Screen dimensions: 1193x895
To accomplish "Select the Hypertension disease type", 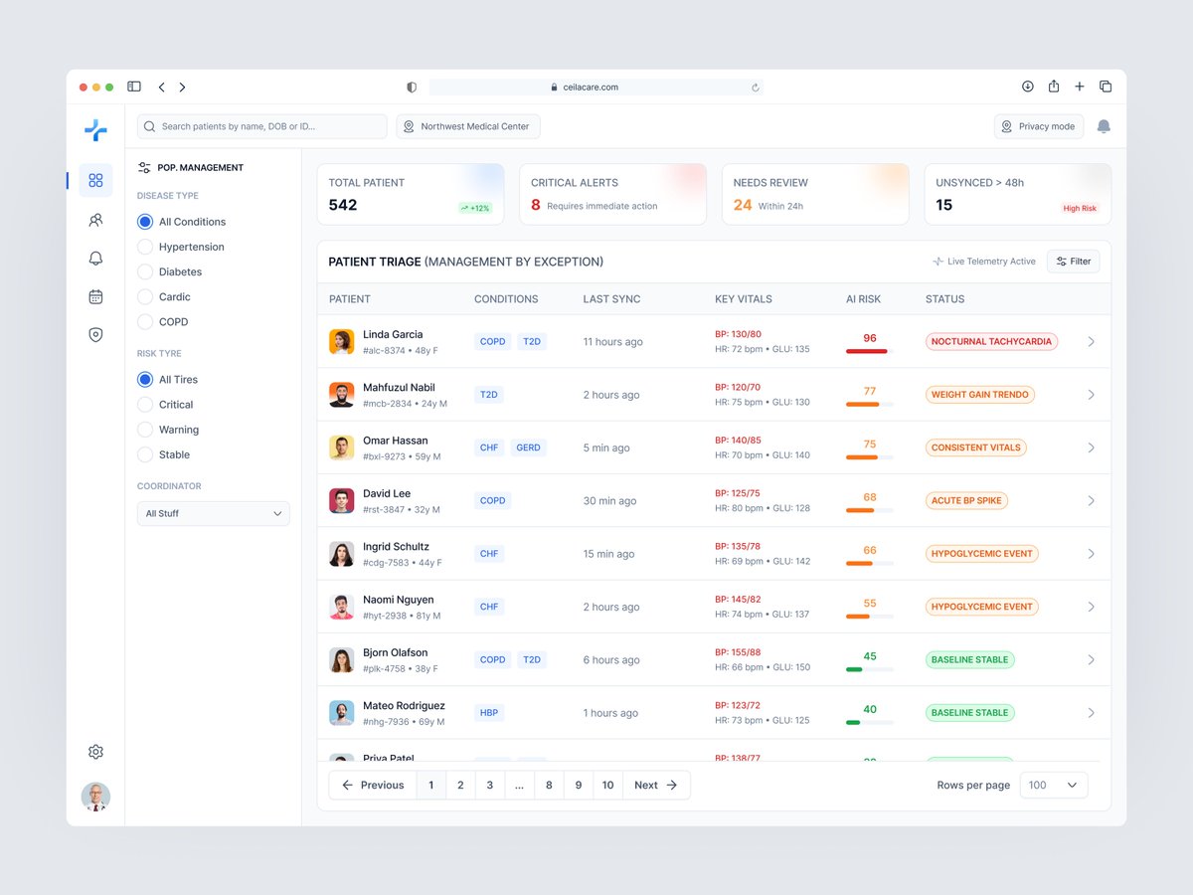I will tap(146, 247).
